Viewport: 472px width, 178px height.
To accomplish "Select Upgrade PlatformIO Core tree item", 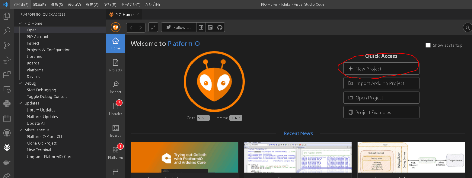I will point(60,157).
